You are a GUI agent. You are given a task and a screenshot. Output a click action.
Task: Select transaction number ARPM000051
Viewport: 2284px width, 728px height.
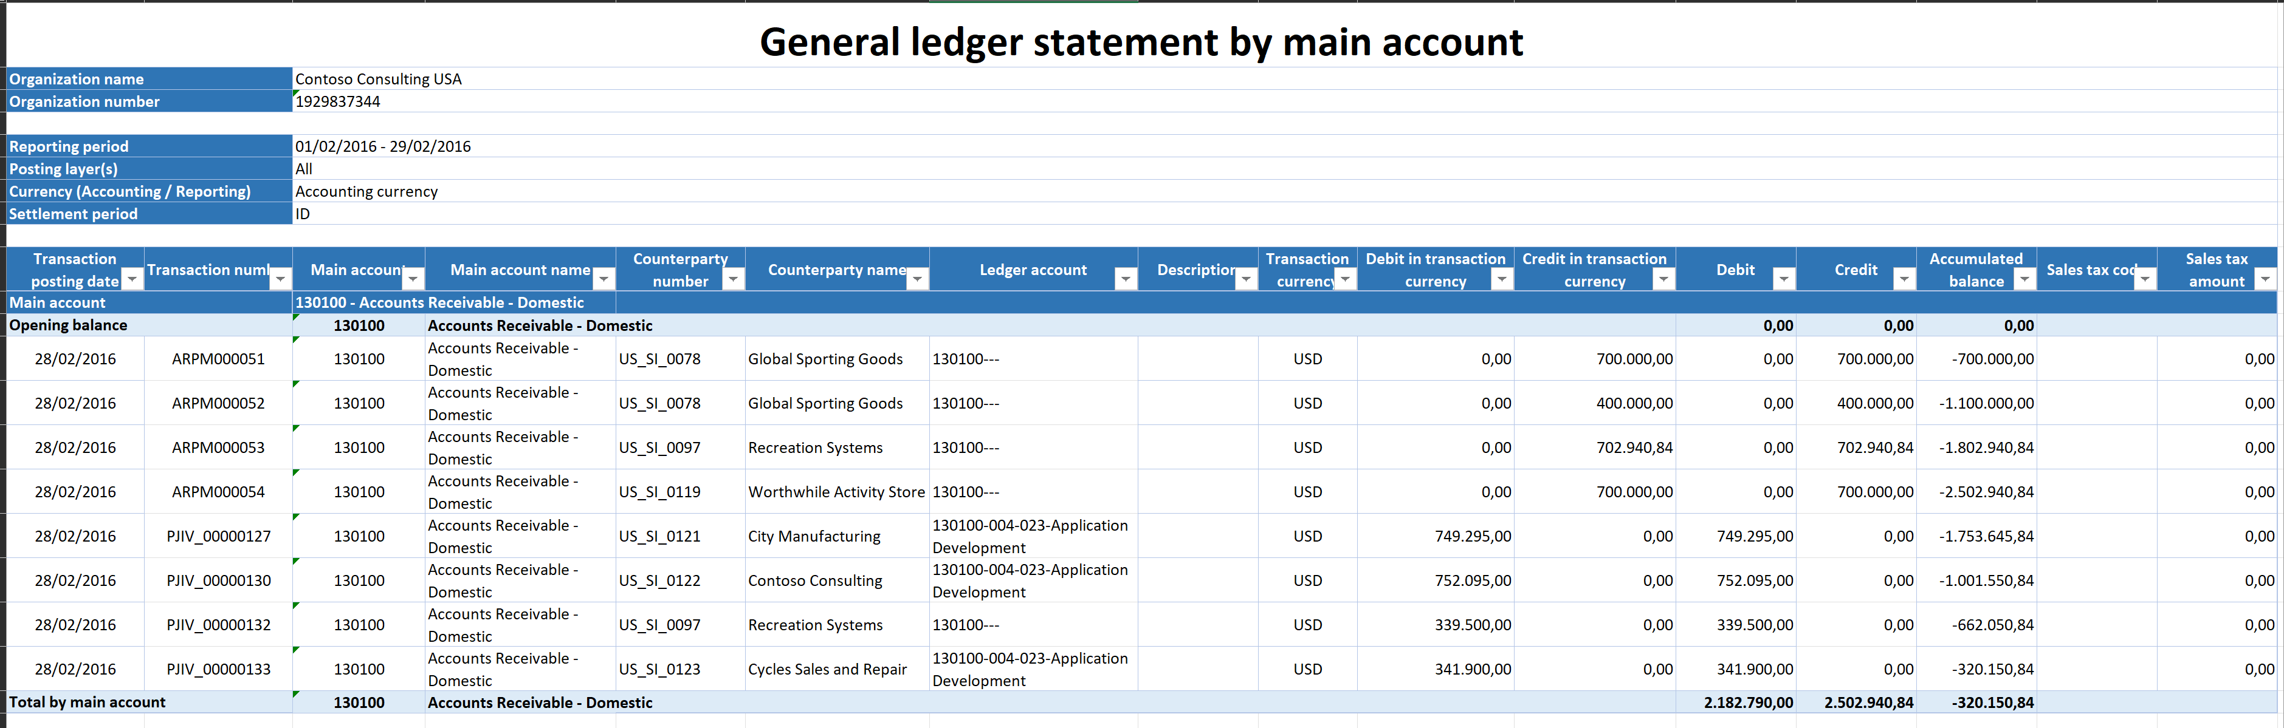pos(218,359)
